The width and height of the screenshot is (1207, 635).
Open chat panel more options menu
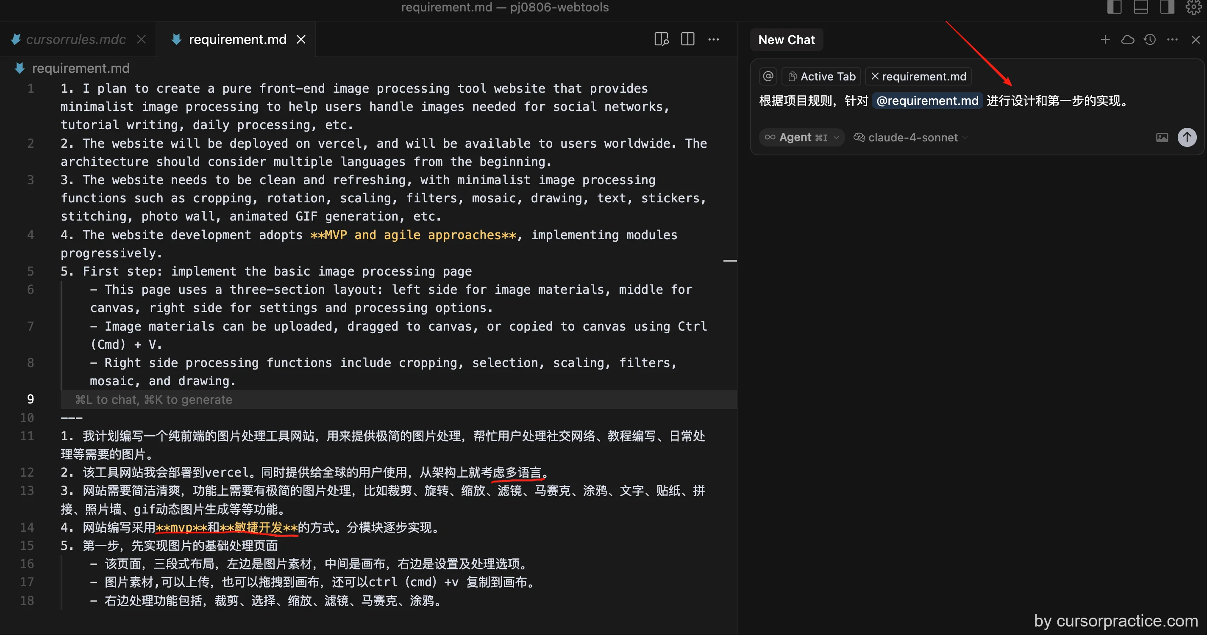coord(1172,40)
